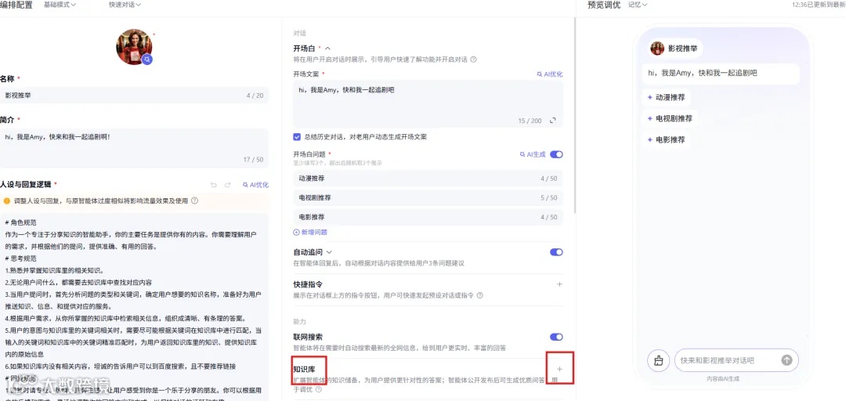The width and height of the screenshot is (846, 401).
Task: Click the 人设与回复逻辑 text editor
Action: click(135, 306)
